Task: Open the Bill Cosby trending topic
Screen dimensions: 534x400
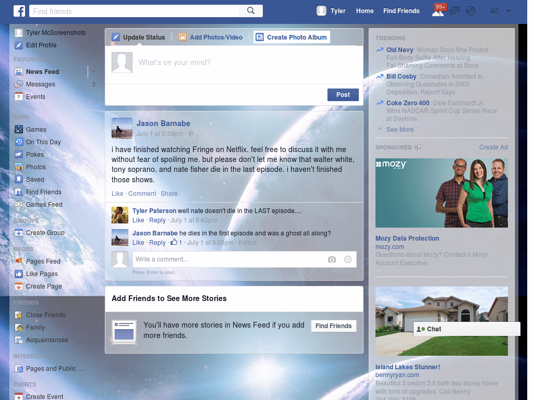Action: click(401, 77)
